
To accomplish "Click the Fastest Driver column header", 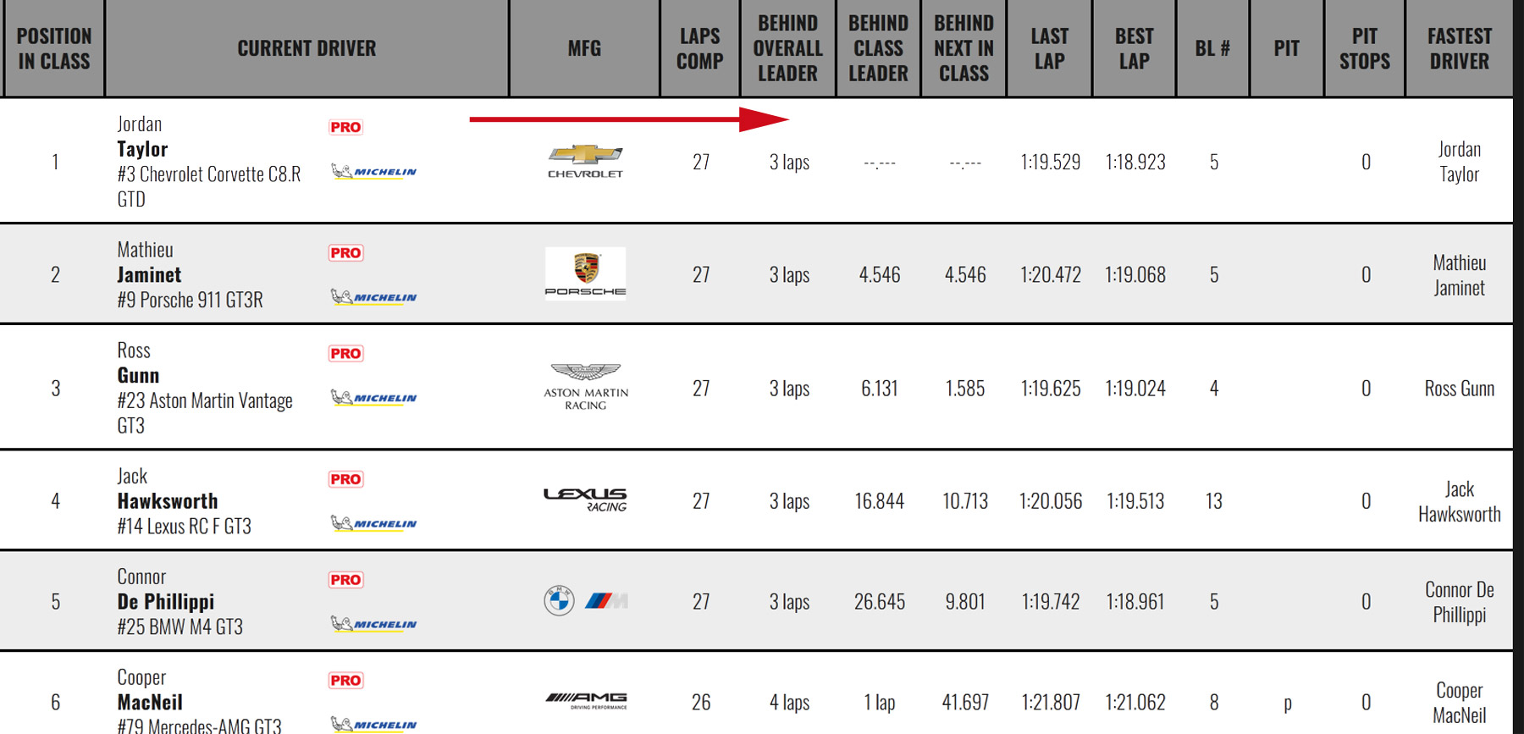I will pos(1459,48).
